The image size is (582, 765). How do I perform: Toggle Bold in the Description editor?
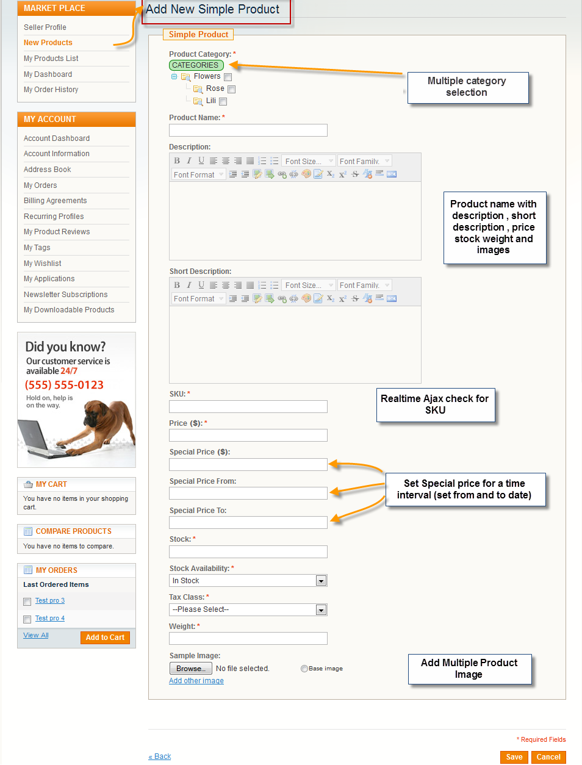[x=177, y=161]
